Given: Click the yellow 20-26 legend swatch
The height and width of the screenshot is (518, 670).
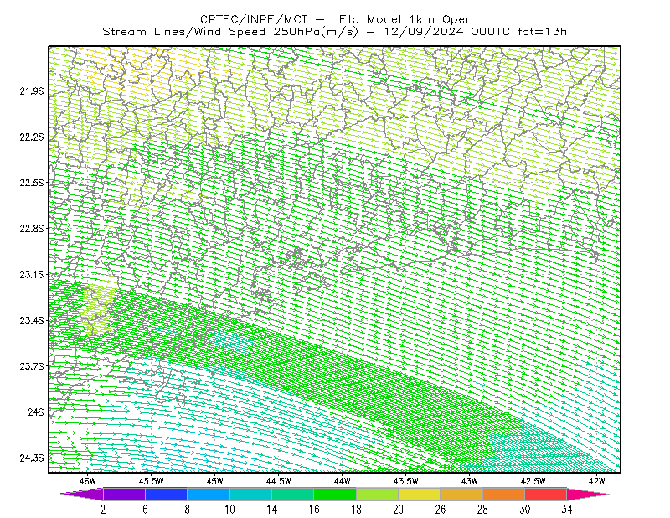Looking at the screenshot, I should 420,494.
